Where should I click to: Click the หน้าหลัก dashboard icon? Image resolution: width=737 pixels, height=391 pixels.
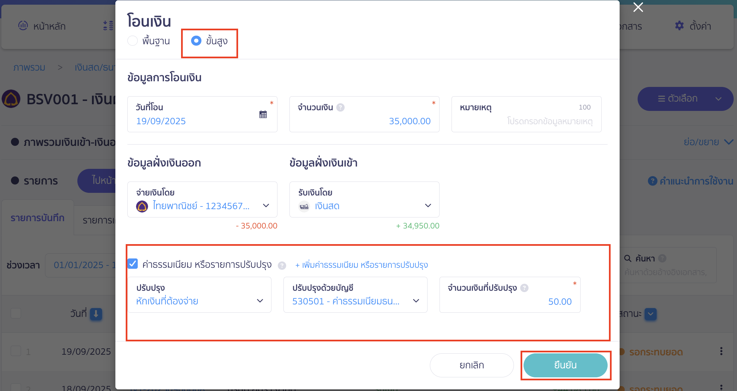[23, 26]
